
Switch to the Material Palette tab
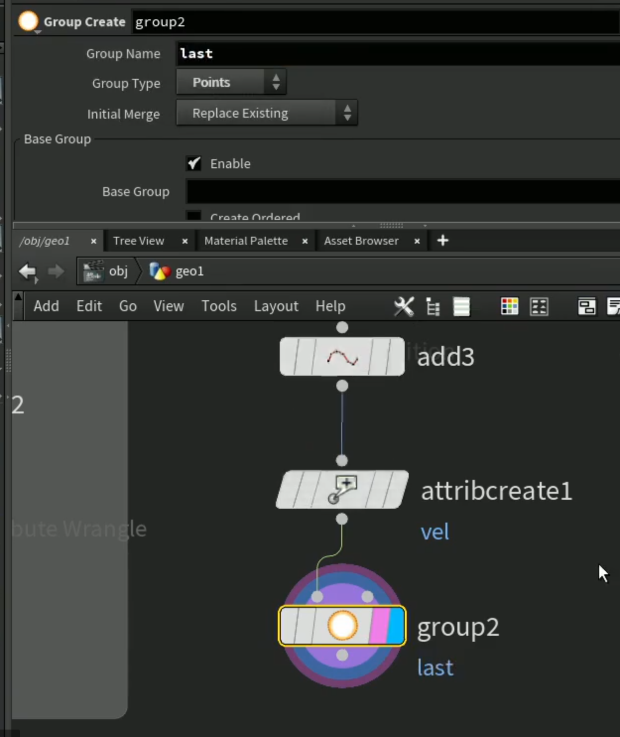pyautogui.click(x=246, y=241)
